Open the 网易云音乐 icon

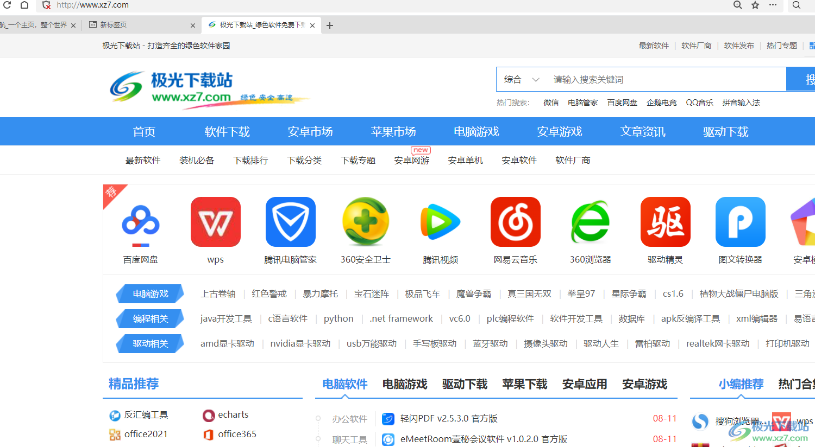pyautogui.click(x=516, y=222)
